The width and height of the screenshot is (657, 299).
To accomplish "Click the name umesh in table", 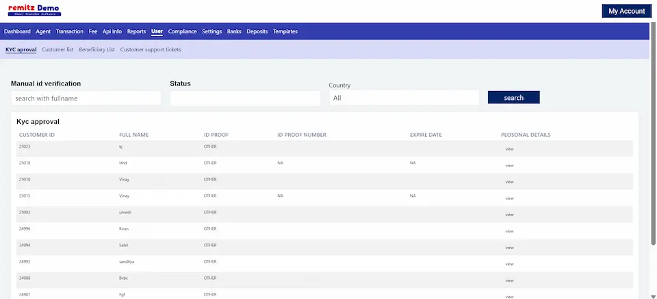I will coord(125,212).
